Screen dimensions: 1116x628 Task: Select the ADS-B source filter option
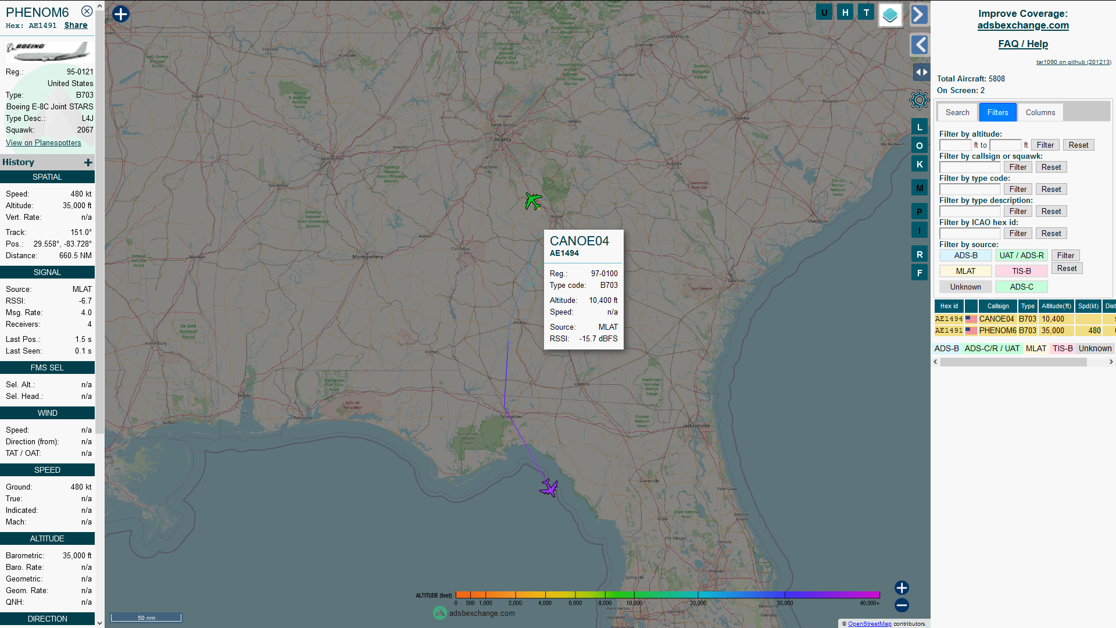pos(965,255)
